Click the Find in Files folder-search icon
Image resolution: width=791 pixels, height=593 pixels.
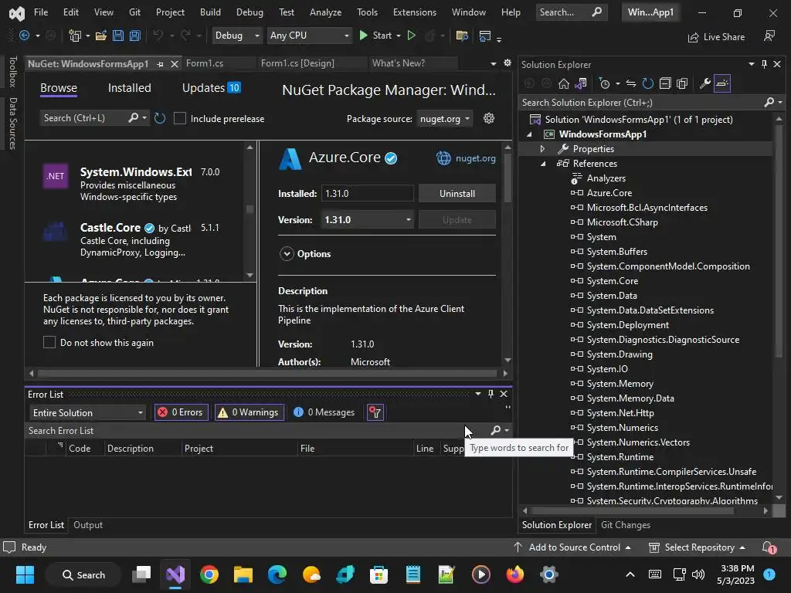tap(462, 36)
